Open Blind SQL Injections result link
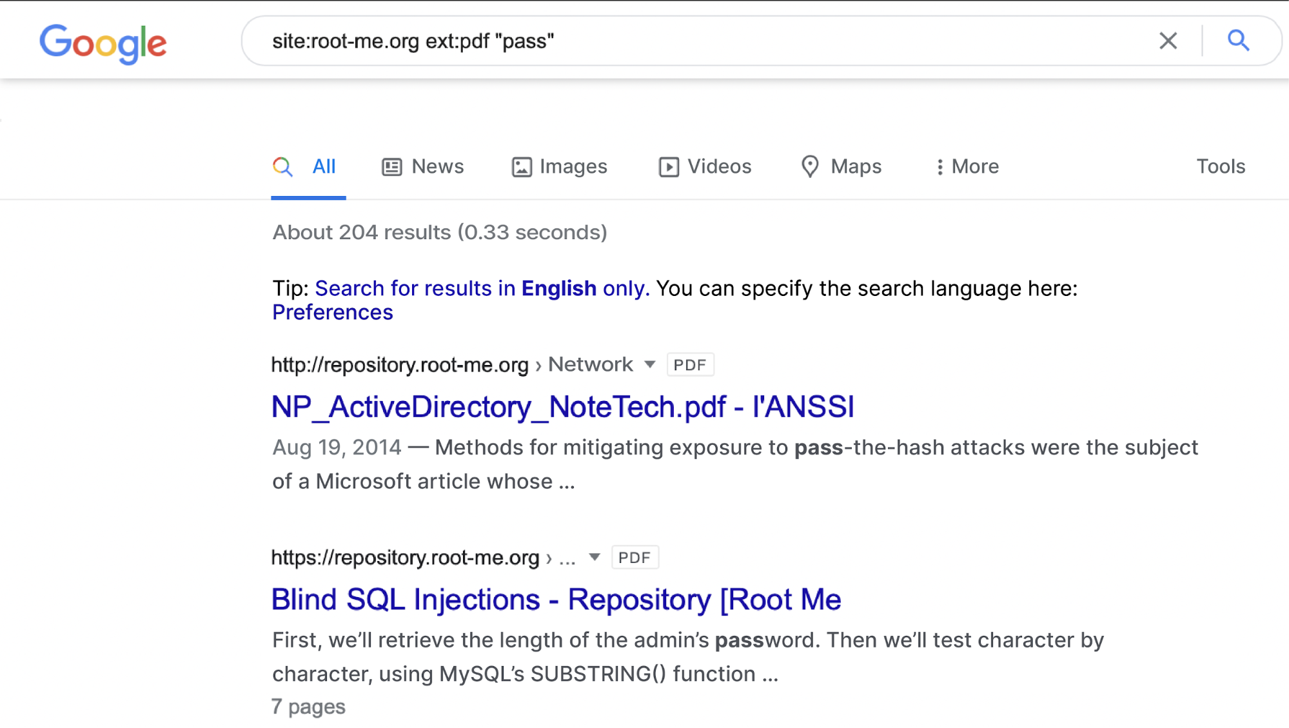1289x728 pixels. (x=556, y=600)
